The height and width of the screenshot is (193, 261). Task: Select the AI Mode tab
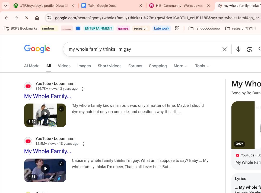32,66
